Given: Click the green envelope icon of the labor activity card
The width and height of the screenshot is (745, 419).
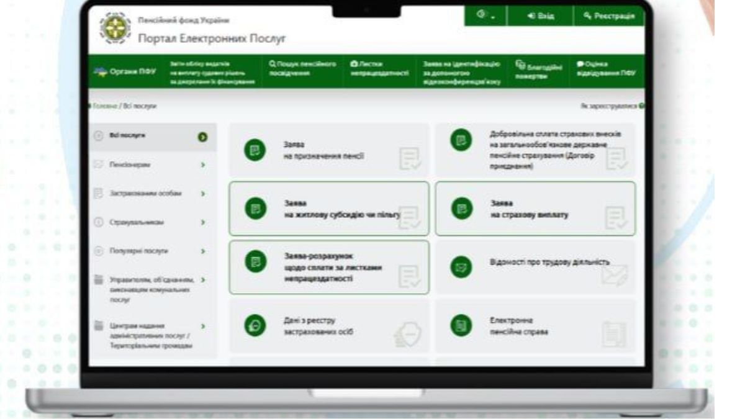Looking at the screenshot, I should [x=461, y=268].
